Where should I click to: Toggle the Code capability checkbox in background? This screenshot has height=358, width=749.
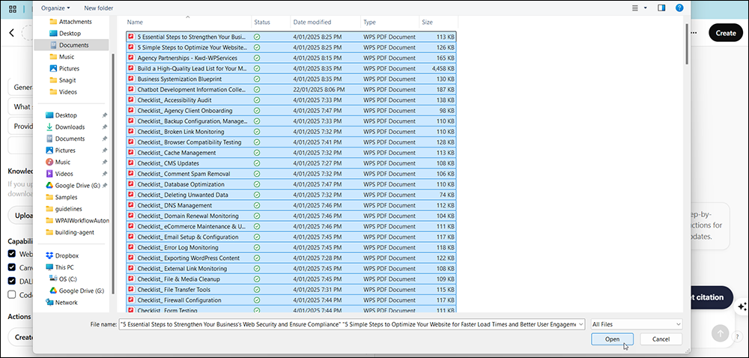(x=12, y=295)
